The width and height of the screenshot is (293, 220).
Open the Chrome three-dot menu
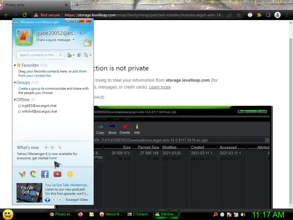(287, 15)
